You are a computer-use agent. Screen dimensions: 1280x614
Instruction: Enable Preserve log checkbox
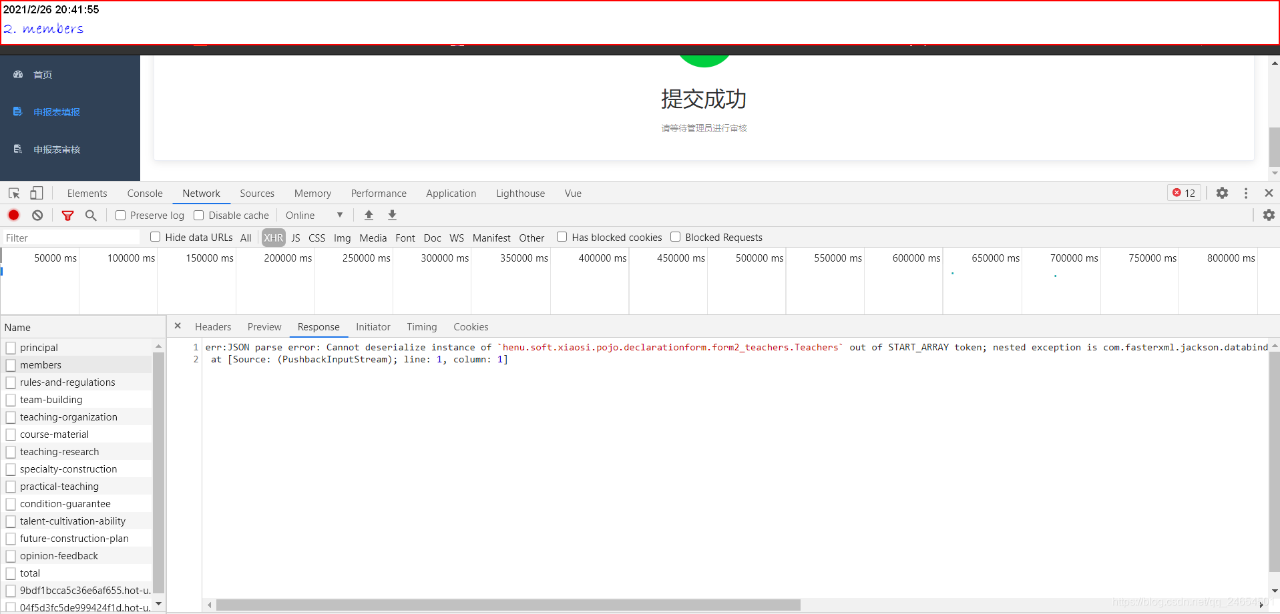point(121,215)
